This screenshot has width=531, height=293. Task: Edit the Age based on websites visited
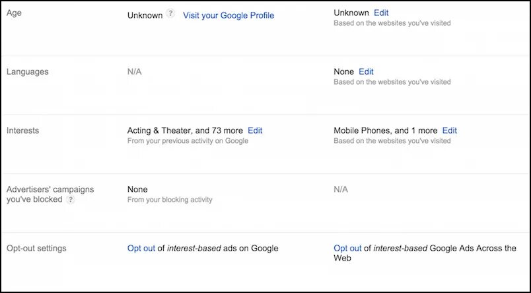(381, 13)
